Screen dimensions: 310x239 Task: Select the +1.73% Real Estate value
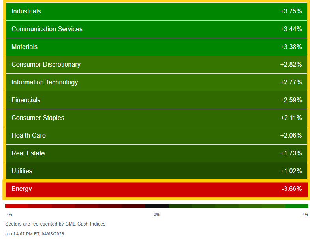(291, 153)
